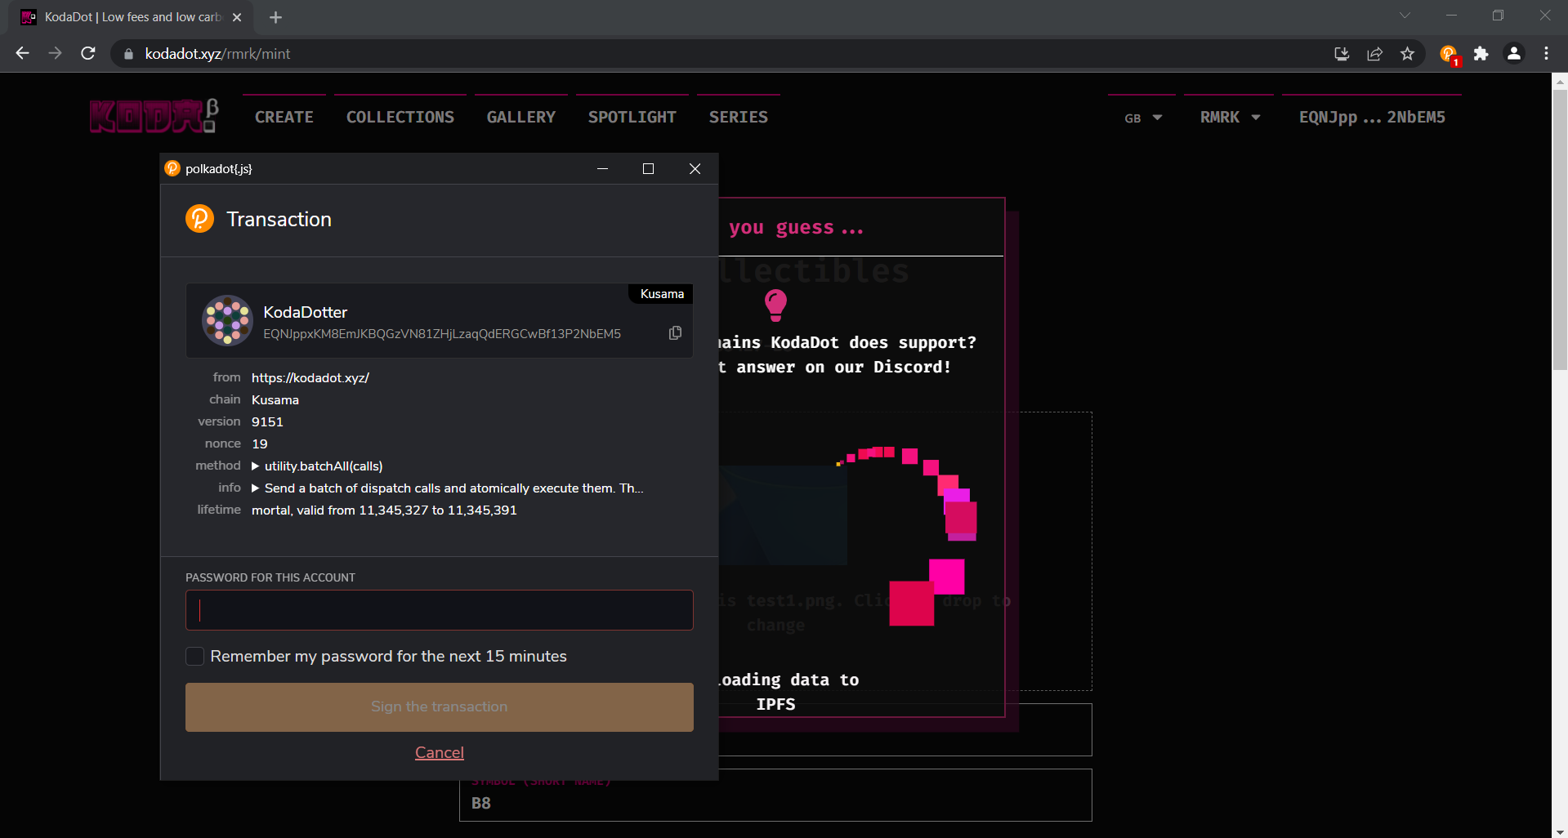Open the RMRK chain dropdown
Viewport: 1568px width, 838px height.
(x=1229, y=118)
